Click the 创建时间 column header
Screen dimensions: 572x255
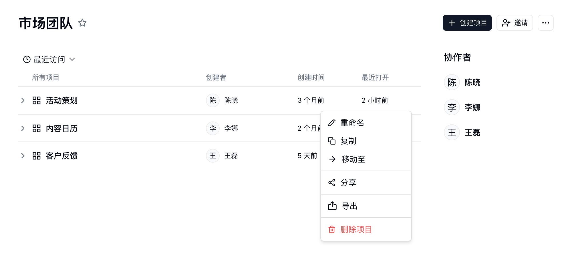coord(311,78)
